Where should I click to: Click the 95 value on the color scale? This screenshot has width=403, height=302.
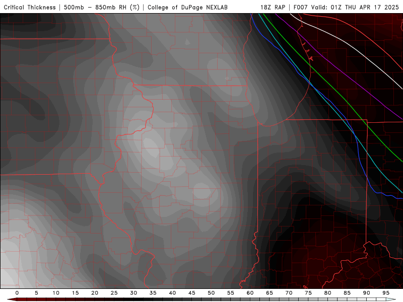386,293
